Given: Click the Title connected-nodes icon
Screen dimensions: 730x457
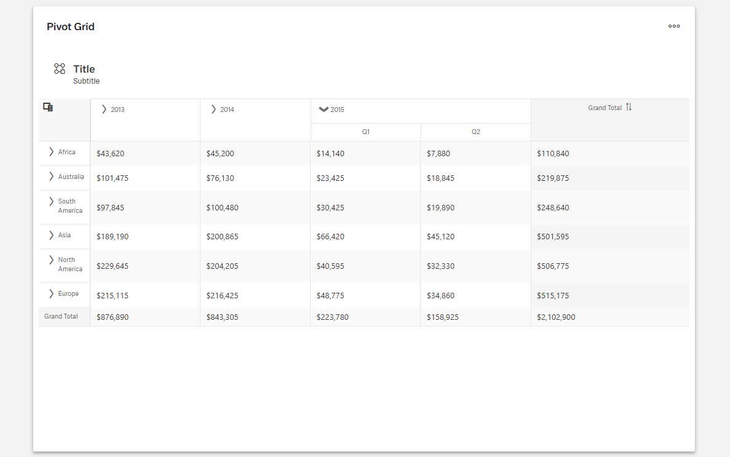Looking at the screenshot, I should [x=60, y=69].
